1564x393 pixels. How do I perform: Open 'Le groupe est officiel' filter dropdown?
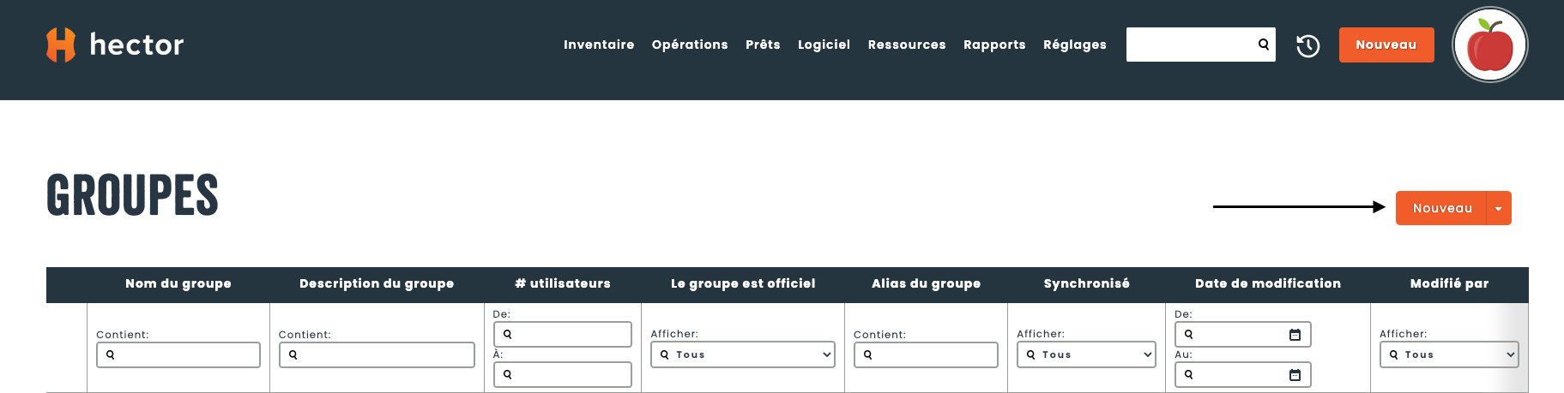pyautogui.click(x=742, y=354)
